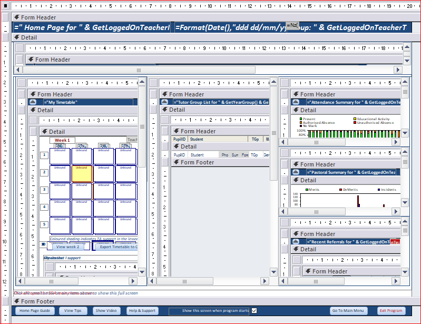Image resolution: width=421 pixels, height=324 pixels.
Task: Select the TGp column header label
Action: coord(256,139)
